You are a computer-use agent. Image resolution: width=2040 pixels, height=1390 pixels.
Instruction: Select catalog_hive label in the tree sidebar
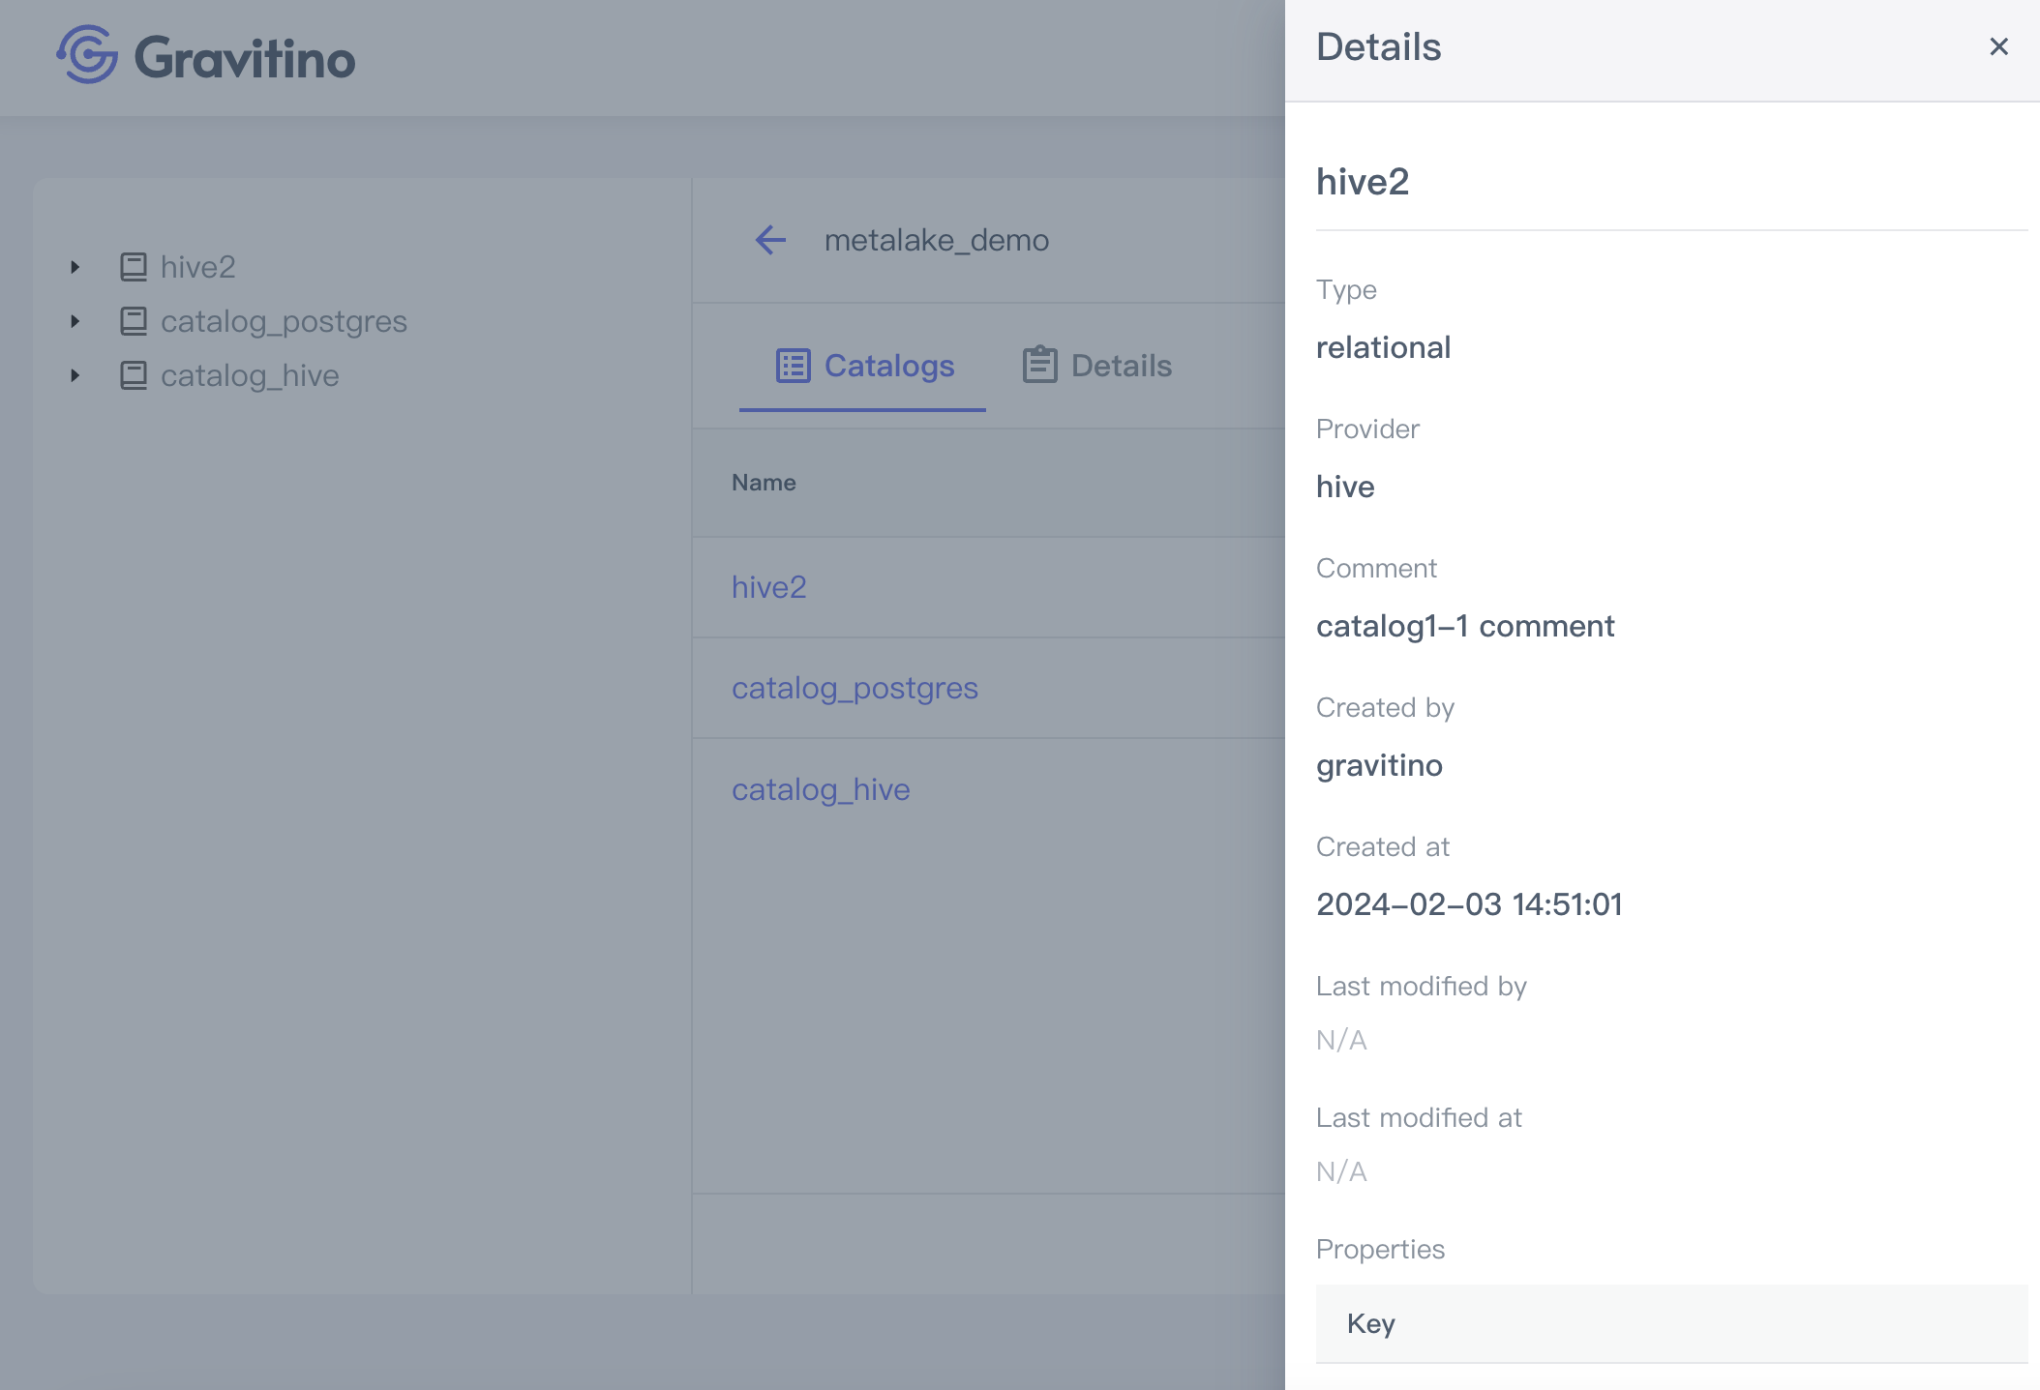point(250,375)
